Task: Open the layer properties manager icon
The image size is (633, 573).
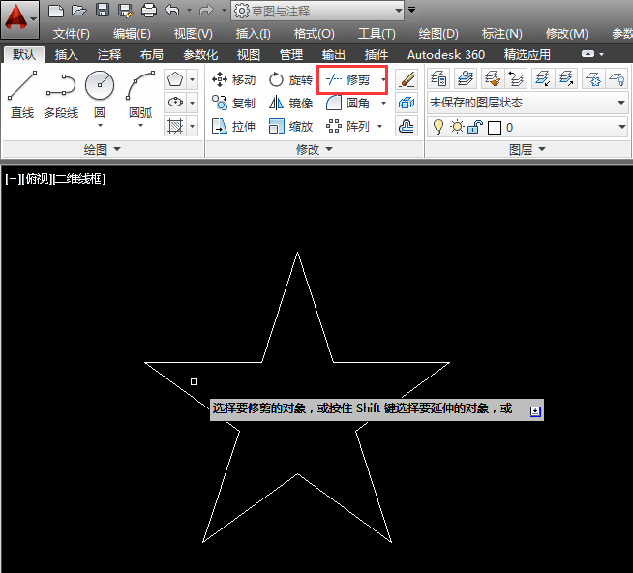Action: (438, 78)
